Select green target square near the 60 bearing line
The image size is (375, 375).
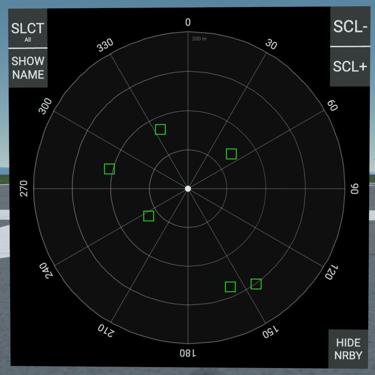pyautogui.click(x=231, y=154)
